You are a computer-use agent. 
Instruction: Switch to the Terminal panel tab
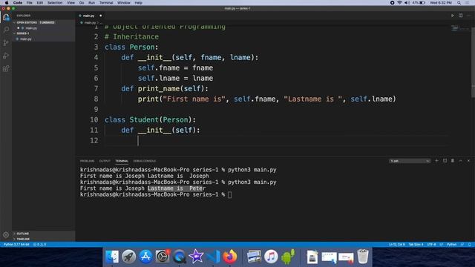[x=122, y=161]
